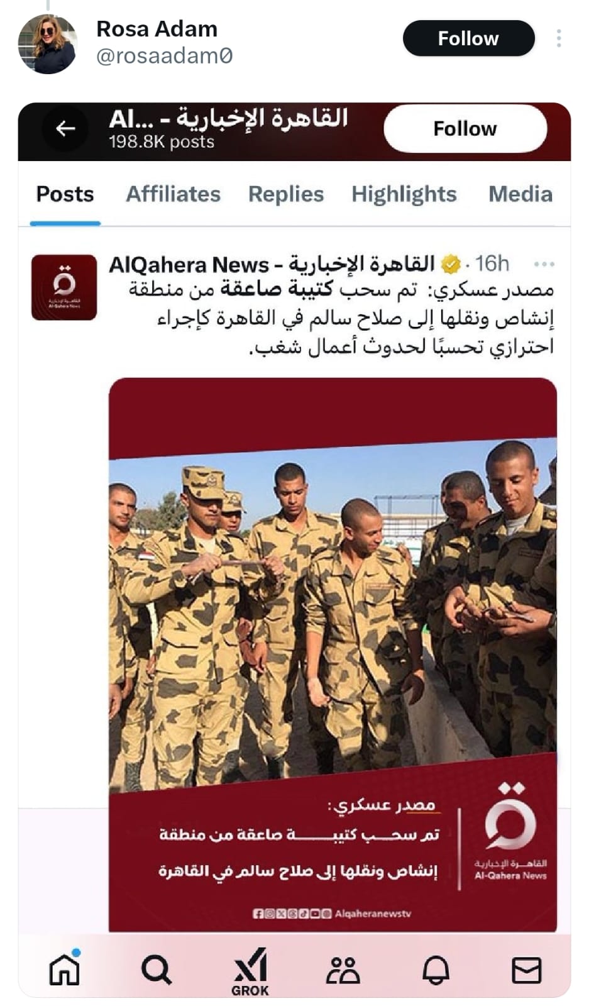
Task: Follow Rosa Adam with black button
Action: pos(468,38)
